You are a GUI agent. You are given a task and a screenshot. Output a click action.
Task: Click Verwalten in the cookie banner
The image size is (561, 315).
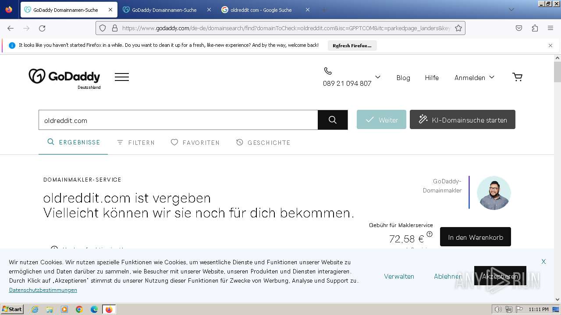(x=399, y=276)
